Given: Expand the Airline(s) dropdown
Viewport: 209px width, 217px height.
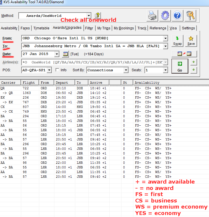Looking at the screenshot, I should (165, 62).
